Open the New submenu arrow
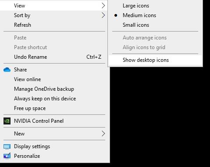Screen dimensions: 210x167 coord(103,134)
